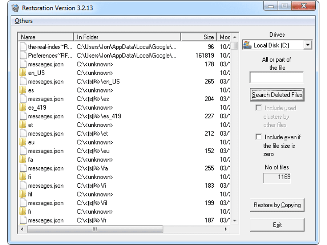Click the size value 161819
The image size is (327, 245).
coord(205,56)
